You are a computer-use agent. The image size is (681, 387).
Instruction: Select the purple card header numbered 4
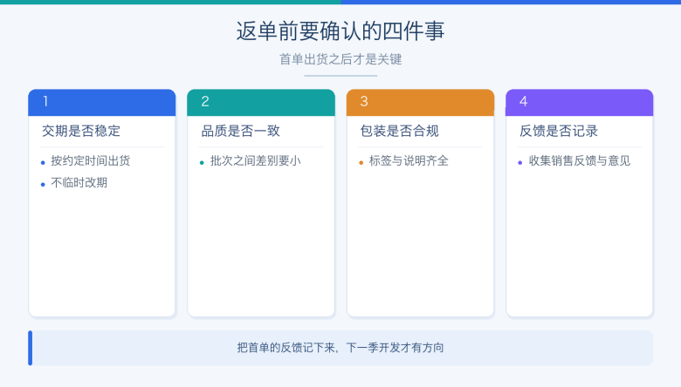pos(580,102)
